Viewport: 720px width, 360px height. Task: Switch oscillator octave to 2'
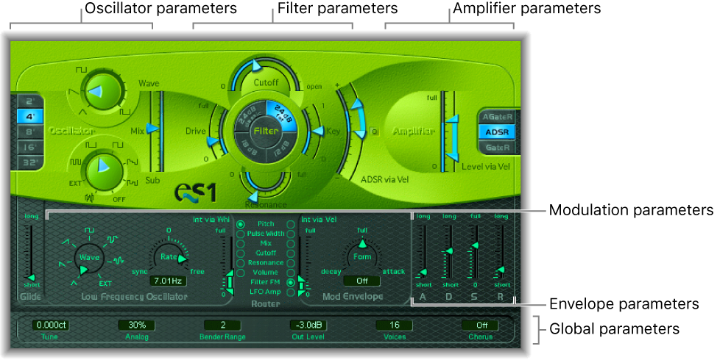[30, 101]
